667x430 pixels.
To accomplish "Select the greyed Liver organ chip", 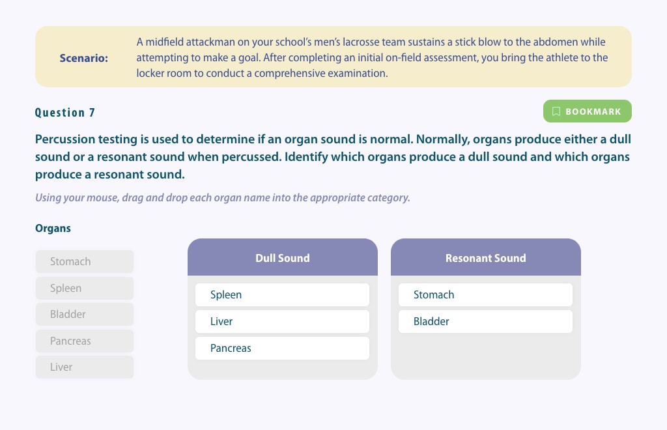I will coord(85,367).
